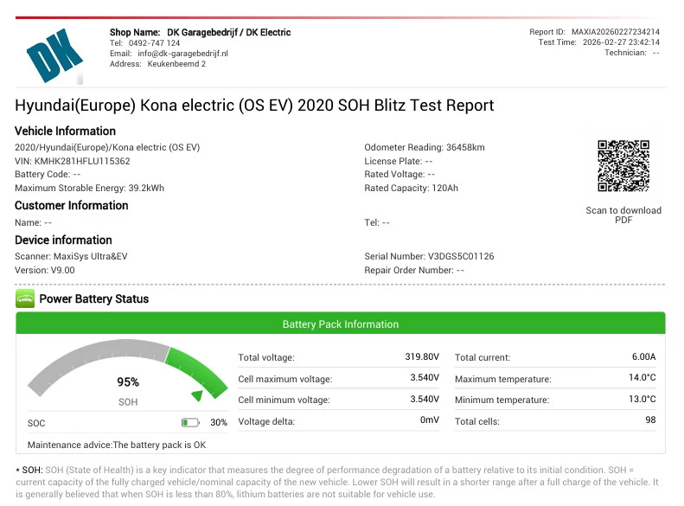Click the Vehicle Information heading
Screen dimensions: 684x506
[65, 131]
